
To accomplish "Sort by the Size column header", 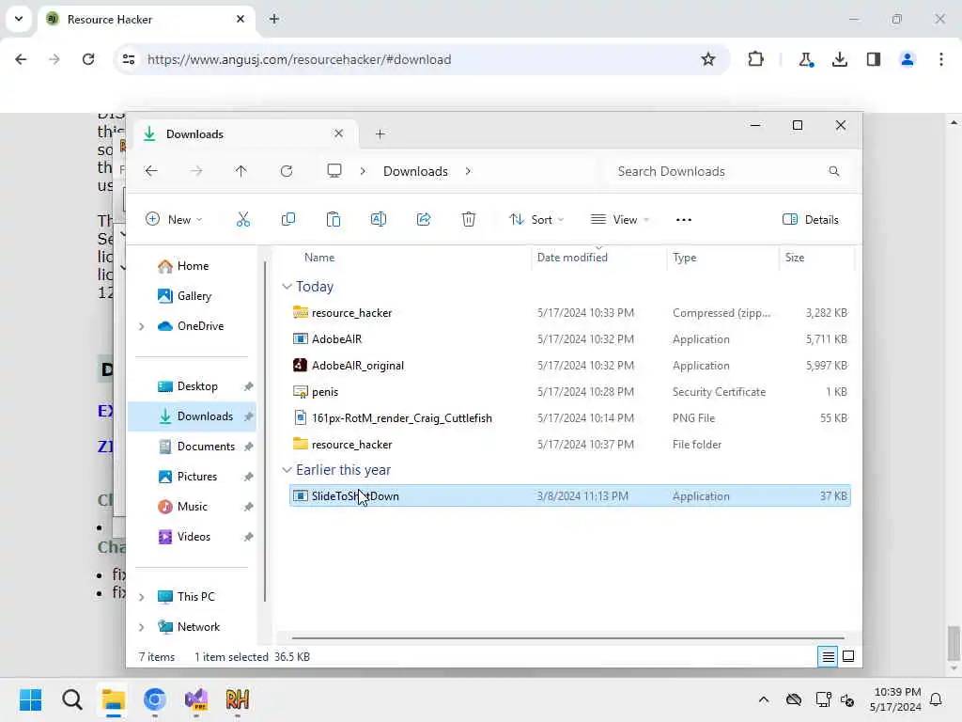I will 795,258.
